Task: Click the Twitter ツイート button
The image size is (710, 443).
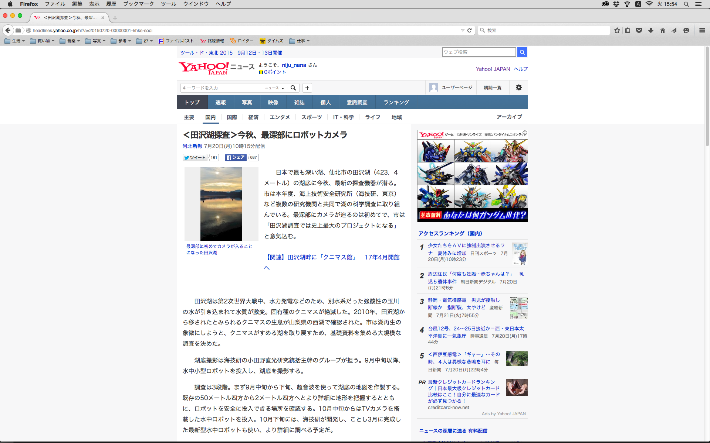Action: pos(195,158)
